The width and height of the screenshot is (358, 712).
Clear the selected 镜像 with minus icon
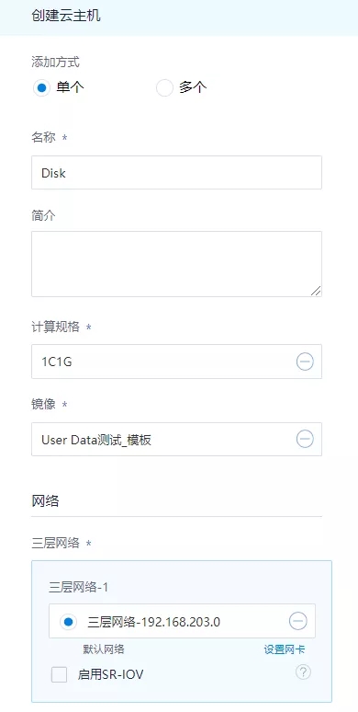coord(305,439)
